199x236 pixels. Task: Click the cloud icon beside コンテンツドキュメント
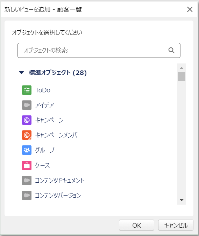27,180
